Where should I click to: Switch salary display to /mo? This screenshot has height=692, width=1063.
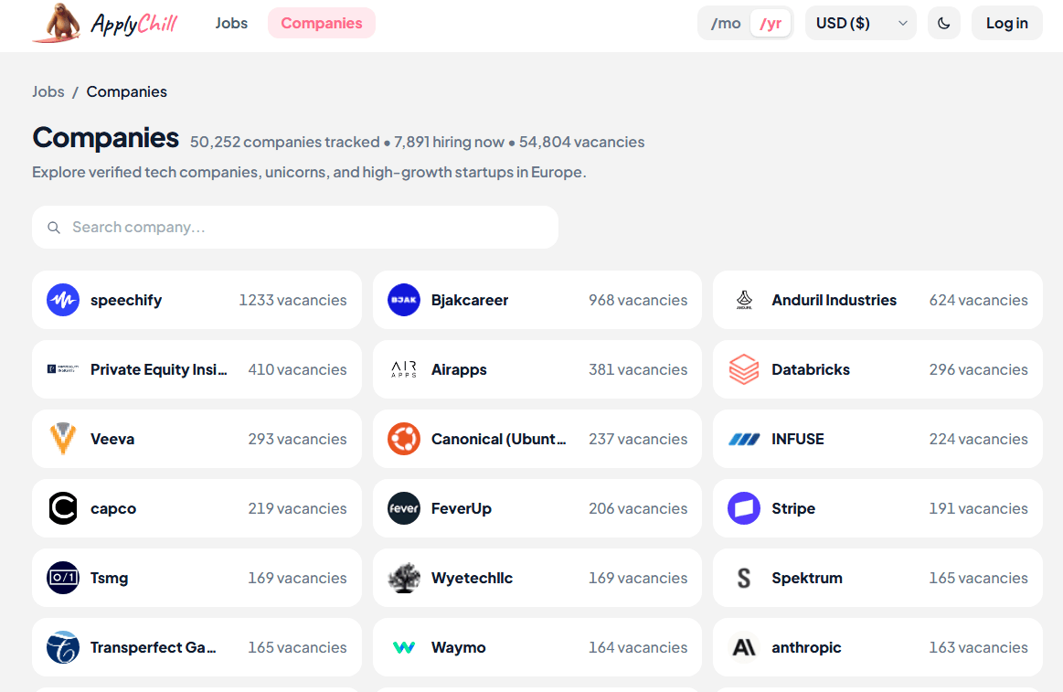[726, 23]
